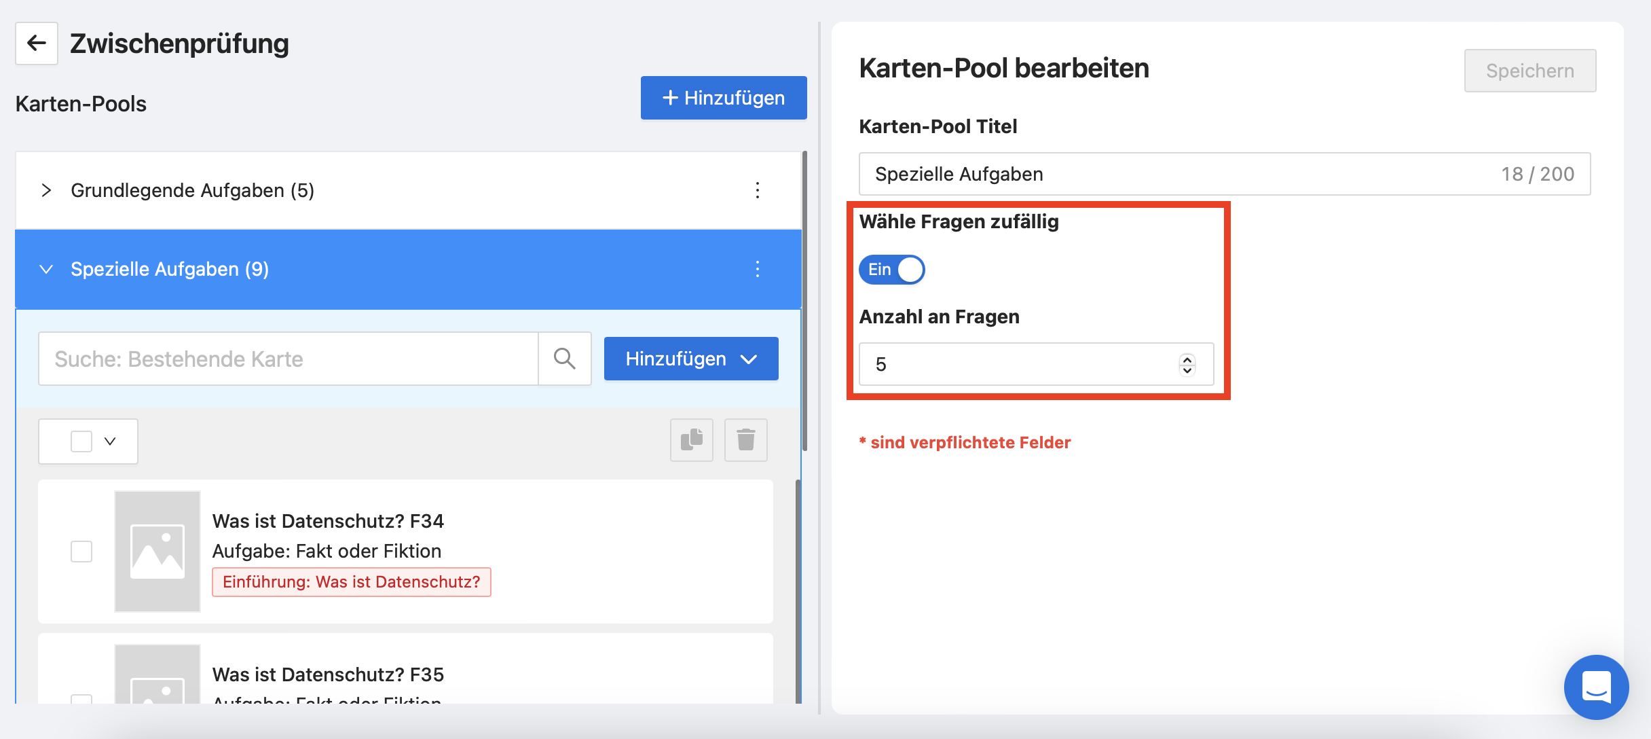The width and height of the screenshot is (1651, 739).
Task: Tick the select-all cards checkbox
Action: 81,441
